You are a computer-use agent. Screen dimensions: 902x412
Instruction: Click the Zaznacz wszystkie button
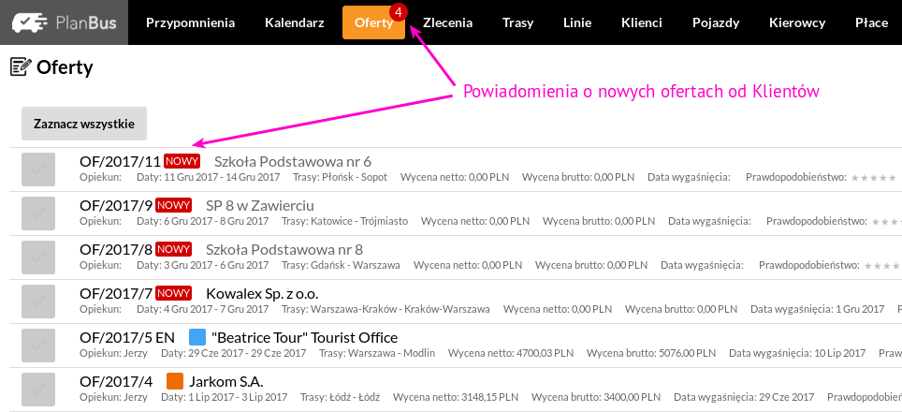(x=84, y=124)
